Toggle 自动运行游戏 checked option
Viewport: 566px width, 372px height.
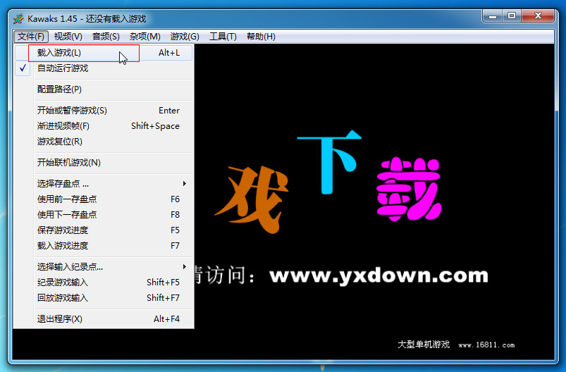(x=104, y=68)
